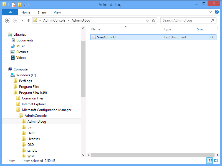Select Libraries in the navigation pane
222x166 pixels.
[x=20, y=35]
